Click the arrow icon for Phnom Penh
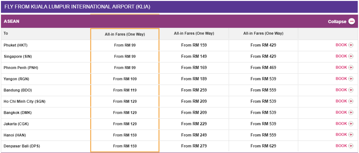 point(351,67)
